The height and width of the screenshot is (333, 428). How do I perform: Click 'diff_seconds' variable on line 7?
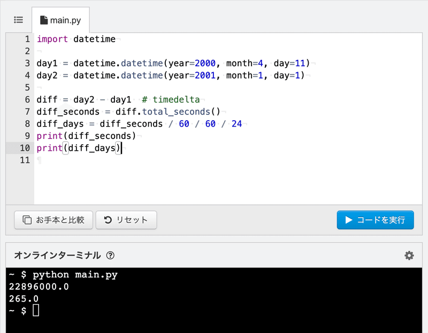[x=68, y=112]
